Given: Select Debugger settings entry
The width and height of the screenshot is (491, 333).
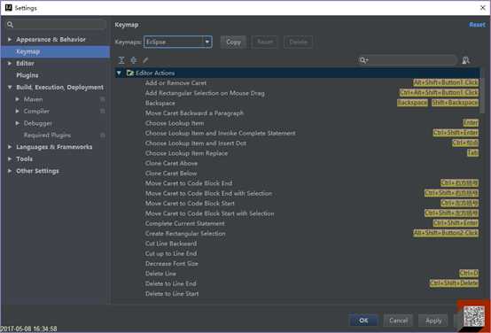Looking at the screenshot, I should [x=38, y=123].
